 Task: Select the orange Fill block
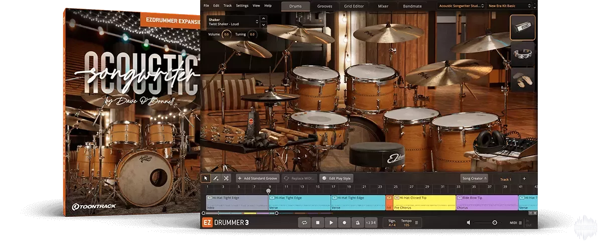tap(389, 202)
